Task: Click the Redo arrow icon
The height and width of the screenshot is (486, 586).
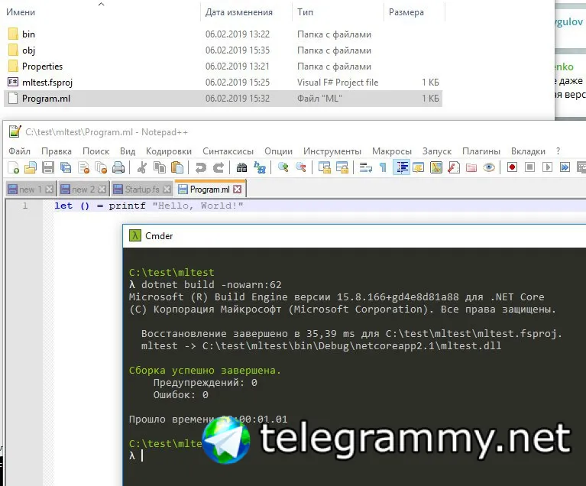Action: (x=219, y=167)
